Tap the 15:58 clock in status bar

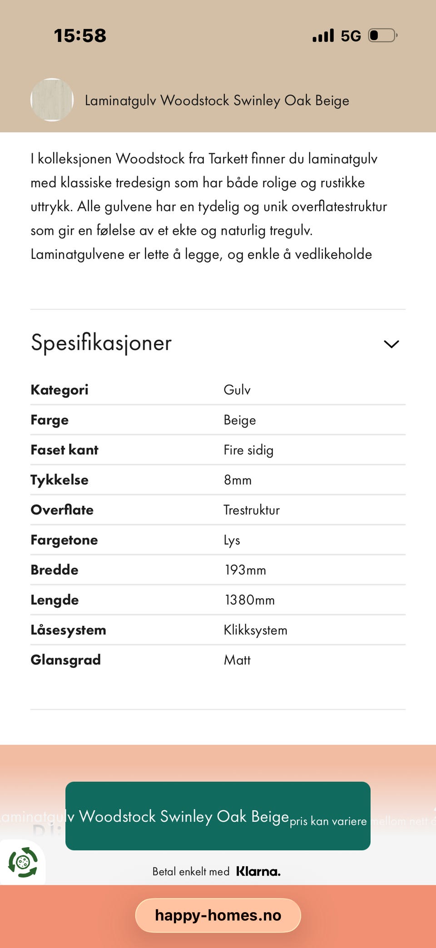[x=80, y=35]
